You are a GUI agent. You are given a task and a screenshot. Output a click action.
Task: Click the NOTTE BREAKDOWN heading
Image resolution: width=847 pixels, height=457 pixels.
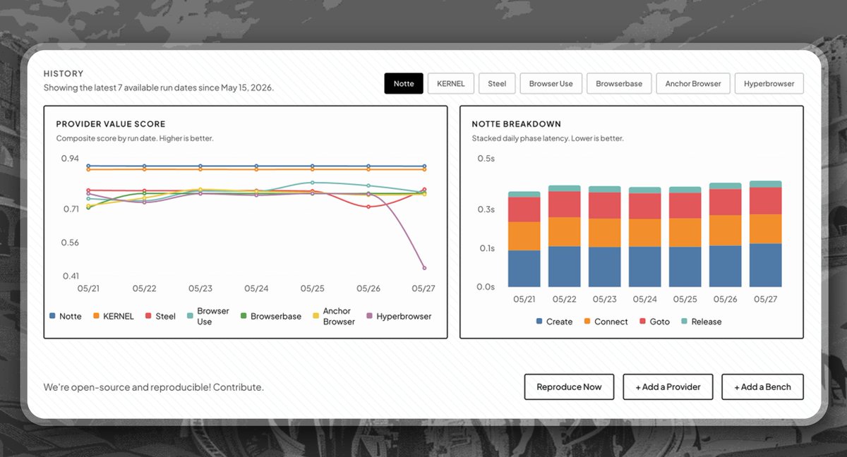[x=517, y=124]
